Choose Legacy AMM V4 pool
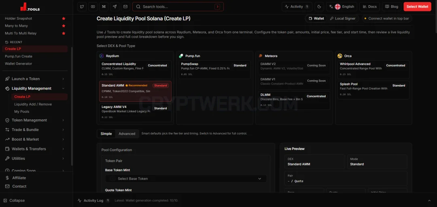This screenshot has width=437, height=207. [135, 112]
